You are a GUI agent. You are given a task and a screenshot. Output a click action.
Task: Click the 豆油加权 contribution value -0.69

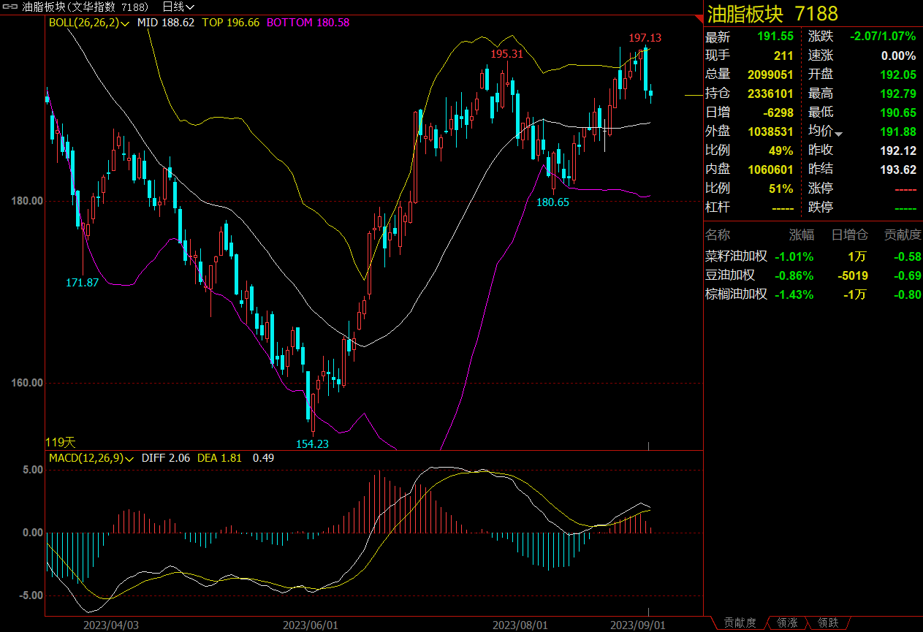[907, 275]
